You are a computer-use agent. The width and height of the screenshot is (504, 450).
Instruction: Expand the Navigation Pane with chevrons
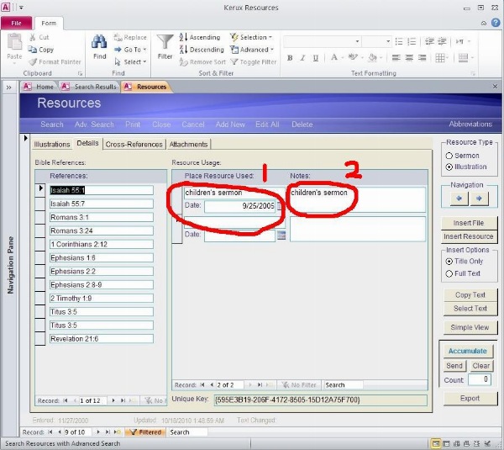pos(8,87)
